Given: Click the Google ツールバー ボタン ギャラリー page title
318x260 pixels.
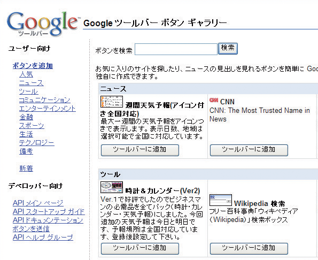Looking at the screenshot, I should pos(155,23).
